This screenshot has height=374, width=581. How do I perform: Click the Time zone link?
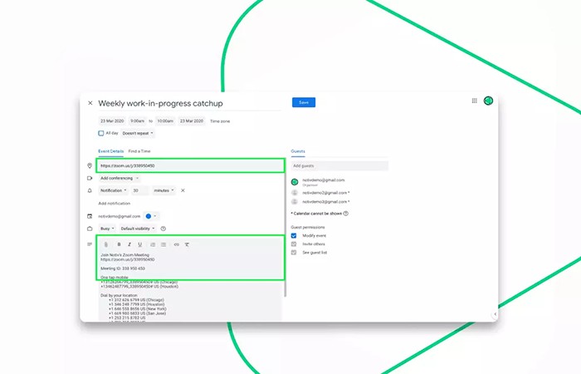[220, 121]
